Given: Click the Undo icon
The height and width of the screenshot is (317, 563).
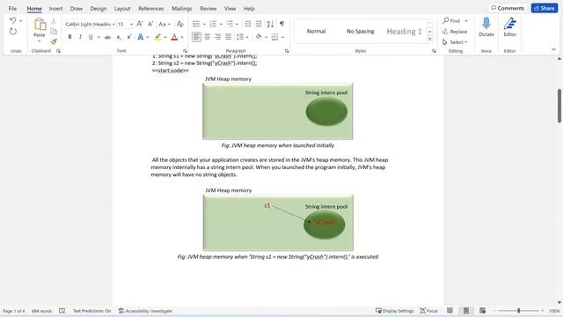Looking at the screenshot, I should point(13,20).
